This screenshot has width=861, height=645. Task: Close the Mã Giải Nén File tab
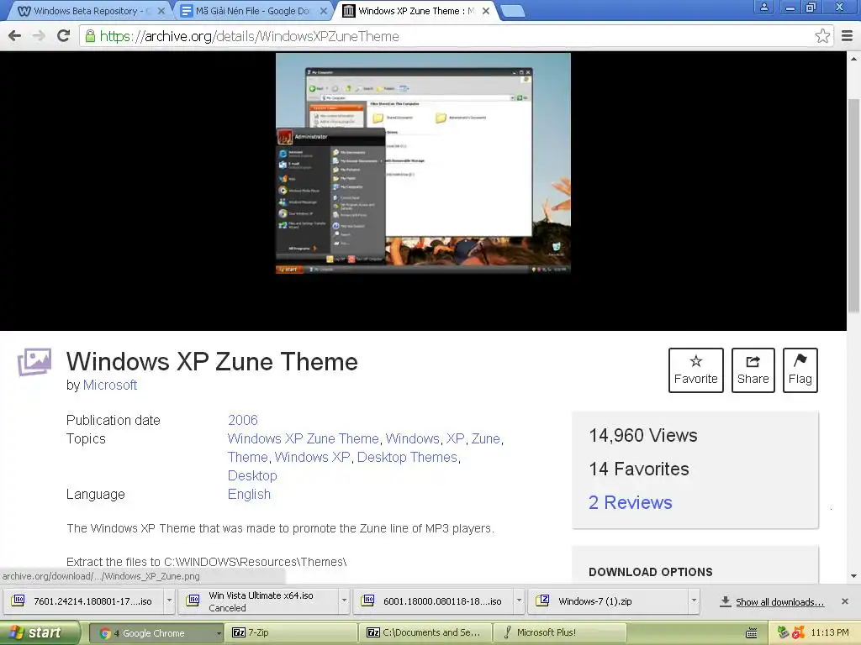(324, 11)
